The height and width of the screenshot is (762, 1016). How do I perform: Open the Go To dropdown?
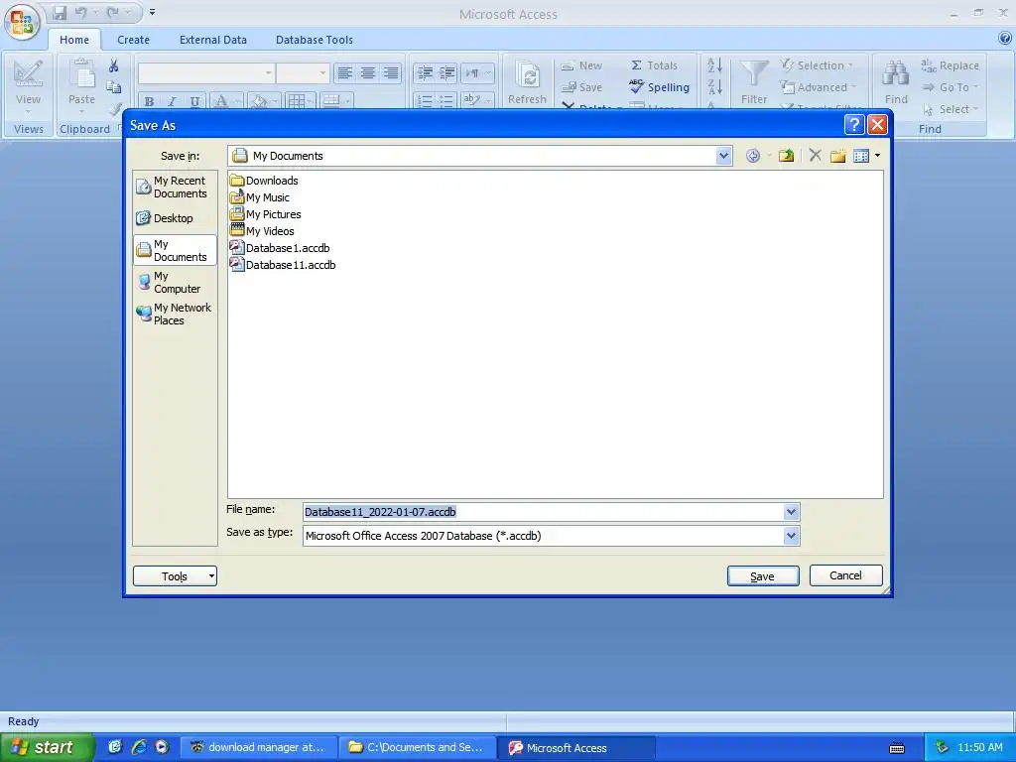tap(950, 87)
